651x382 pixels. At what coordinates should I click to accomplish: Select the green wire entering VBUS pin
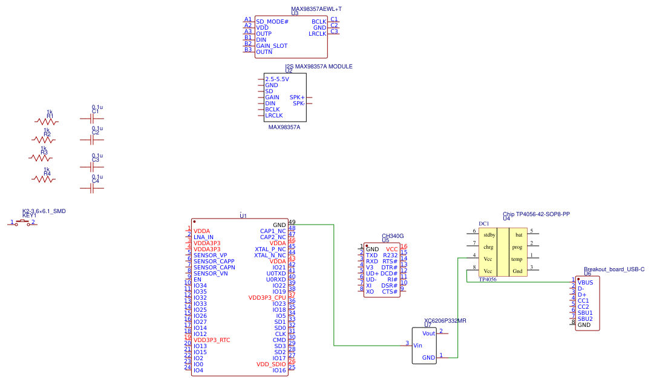519,282
